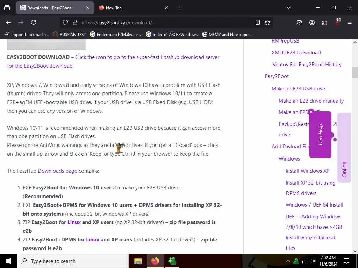Click Linux link in list item 3

pos(74,222)
